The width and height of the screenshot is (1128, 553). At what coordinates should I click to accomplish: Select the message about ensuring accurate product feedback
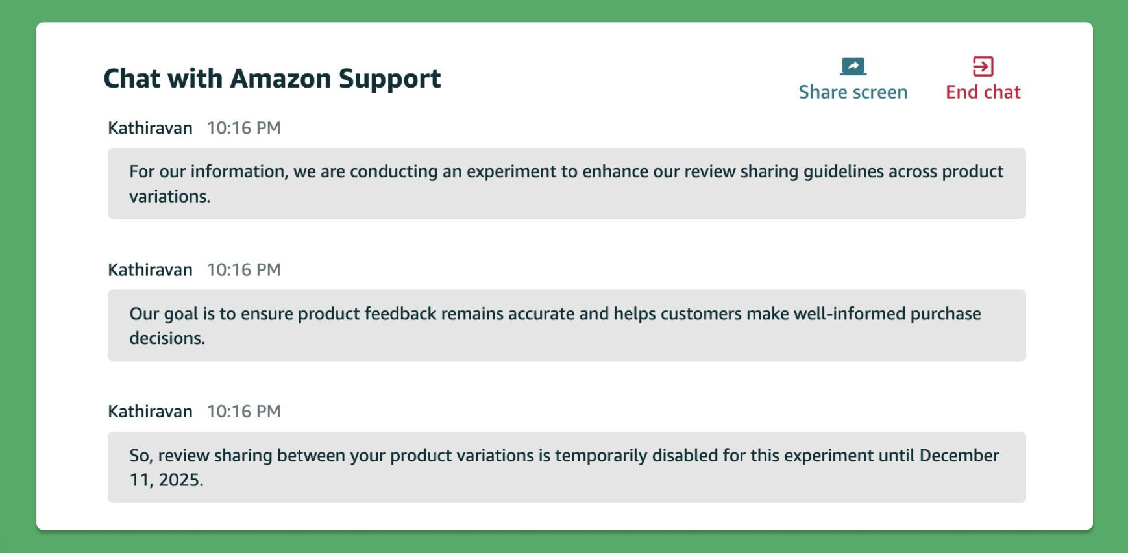(566, 325)
